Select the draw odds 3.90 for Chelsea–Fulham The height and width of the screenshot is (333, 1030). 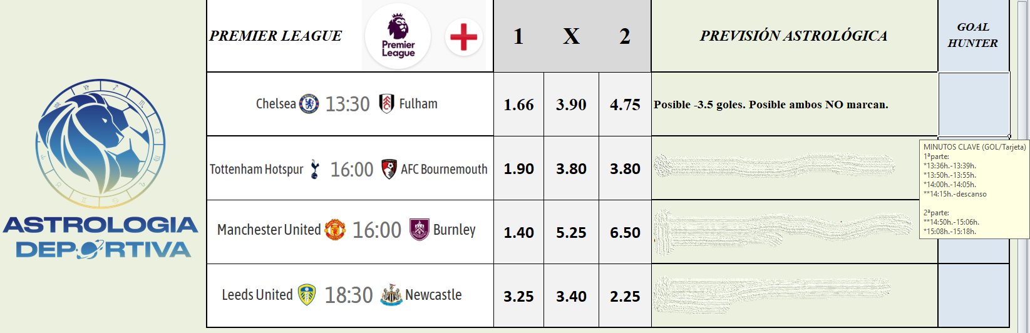[571, 105]
